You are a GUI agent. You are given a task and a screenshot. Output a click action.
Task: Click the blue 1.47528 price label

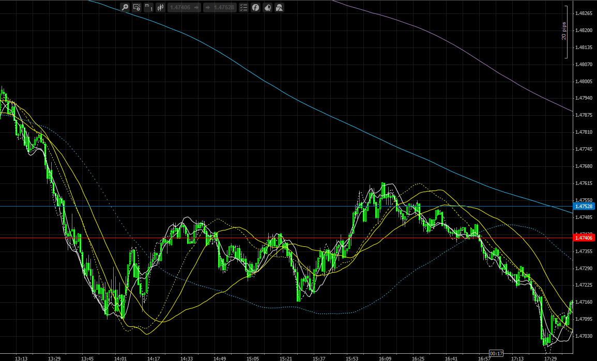pyautogui.click(x=585, y=207)
